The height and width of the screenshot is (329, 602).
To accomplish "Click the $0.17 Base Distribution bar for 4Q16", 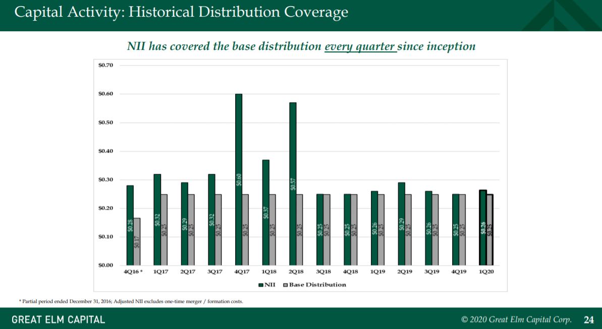I will click(137, 241).
